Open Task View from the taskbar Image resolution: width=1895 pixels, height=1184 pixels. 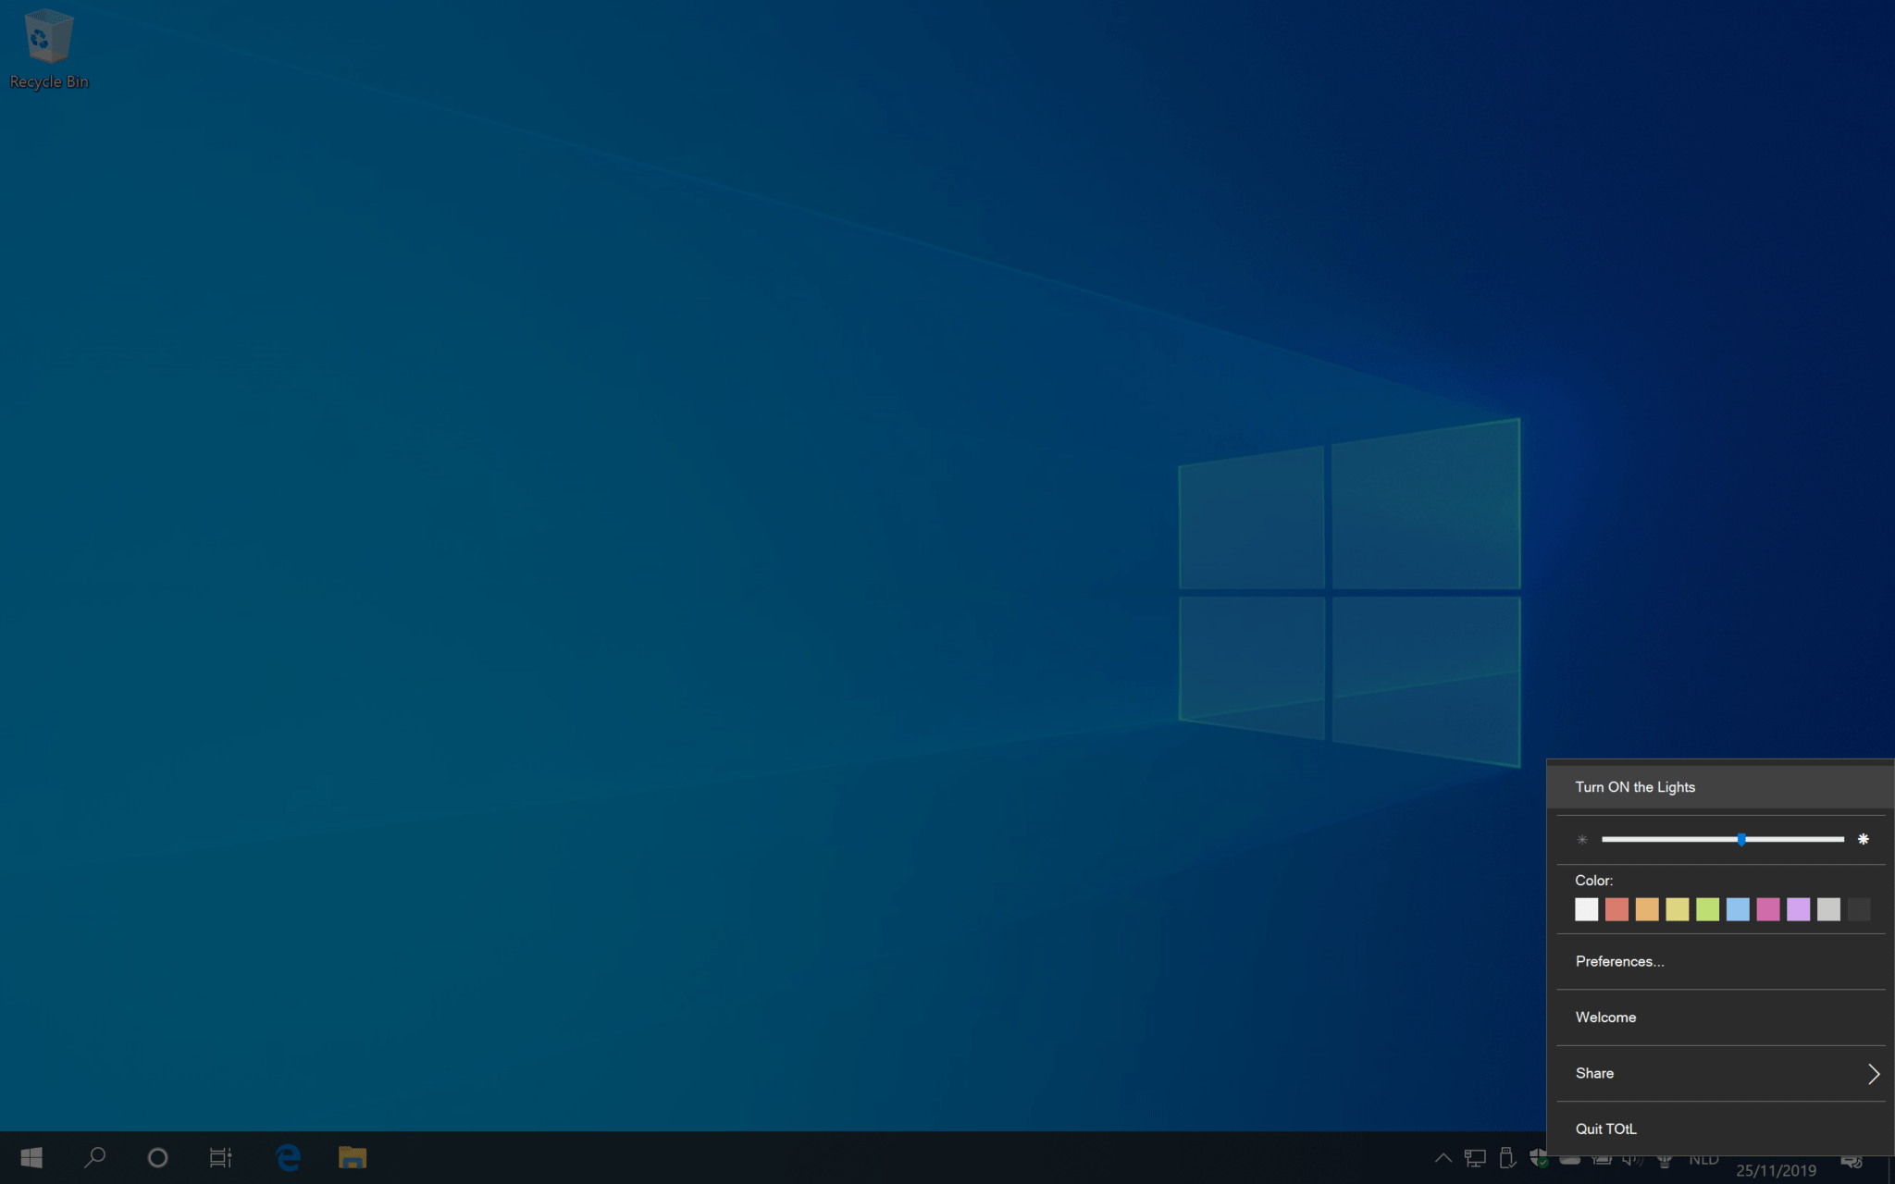click(220, 1157)
